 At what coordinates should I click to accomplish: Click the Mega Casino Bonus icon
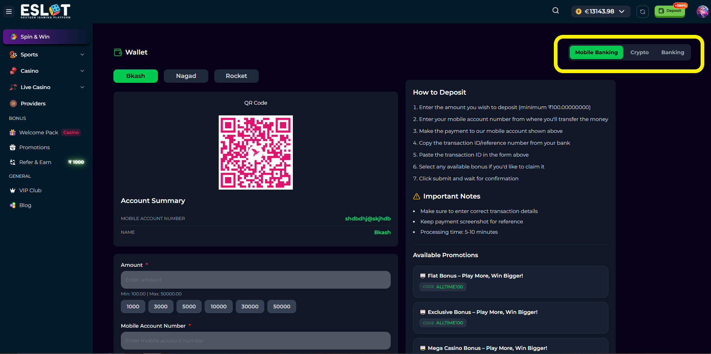click(423, 348)
